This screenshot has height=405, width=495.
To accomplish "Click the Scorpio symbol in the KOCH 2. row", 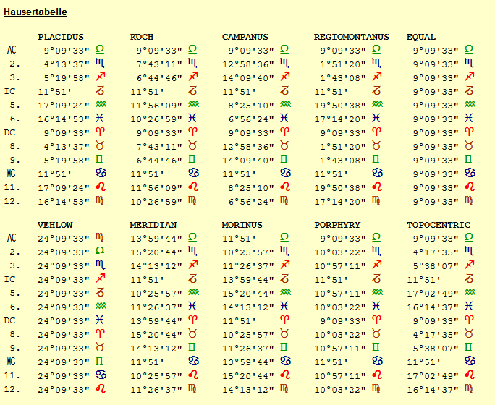I will 193,63.
